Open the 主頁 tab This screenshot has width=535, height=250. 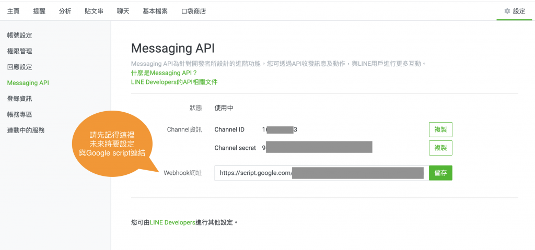[13, 11]
